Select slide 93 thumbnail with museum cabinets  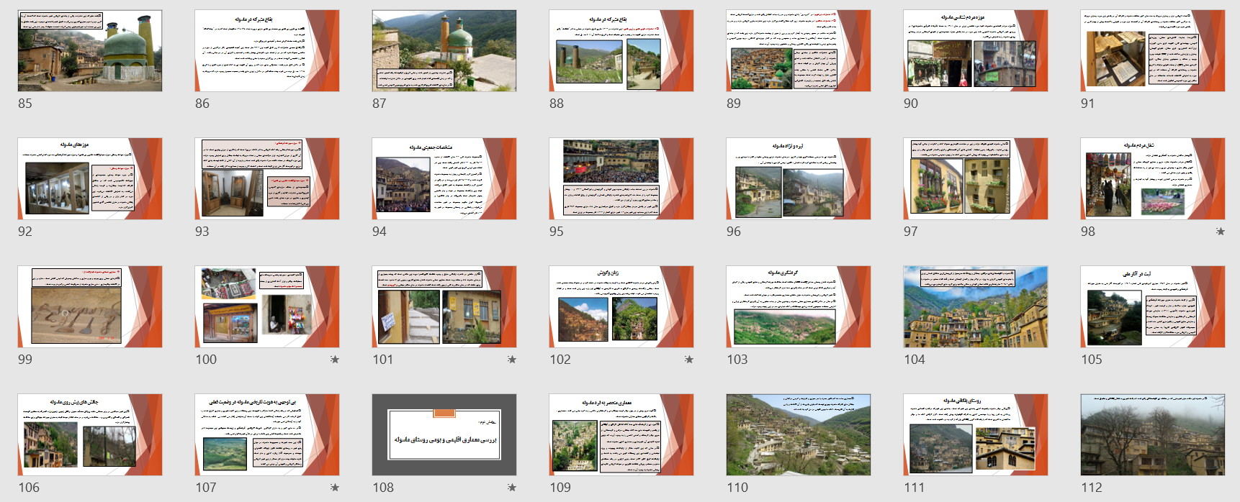pyautogui.click(x=267, y=178)
